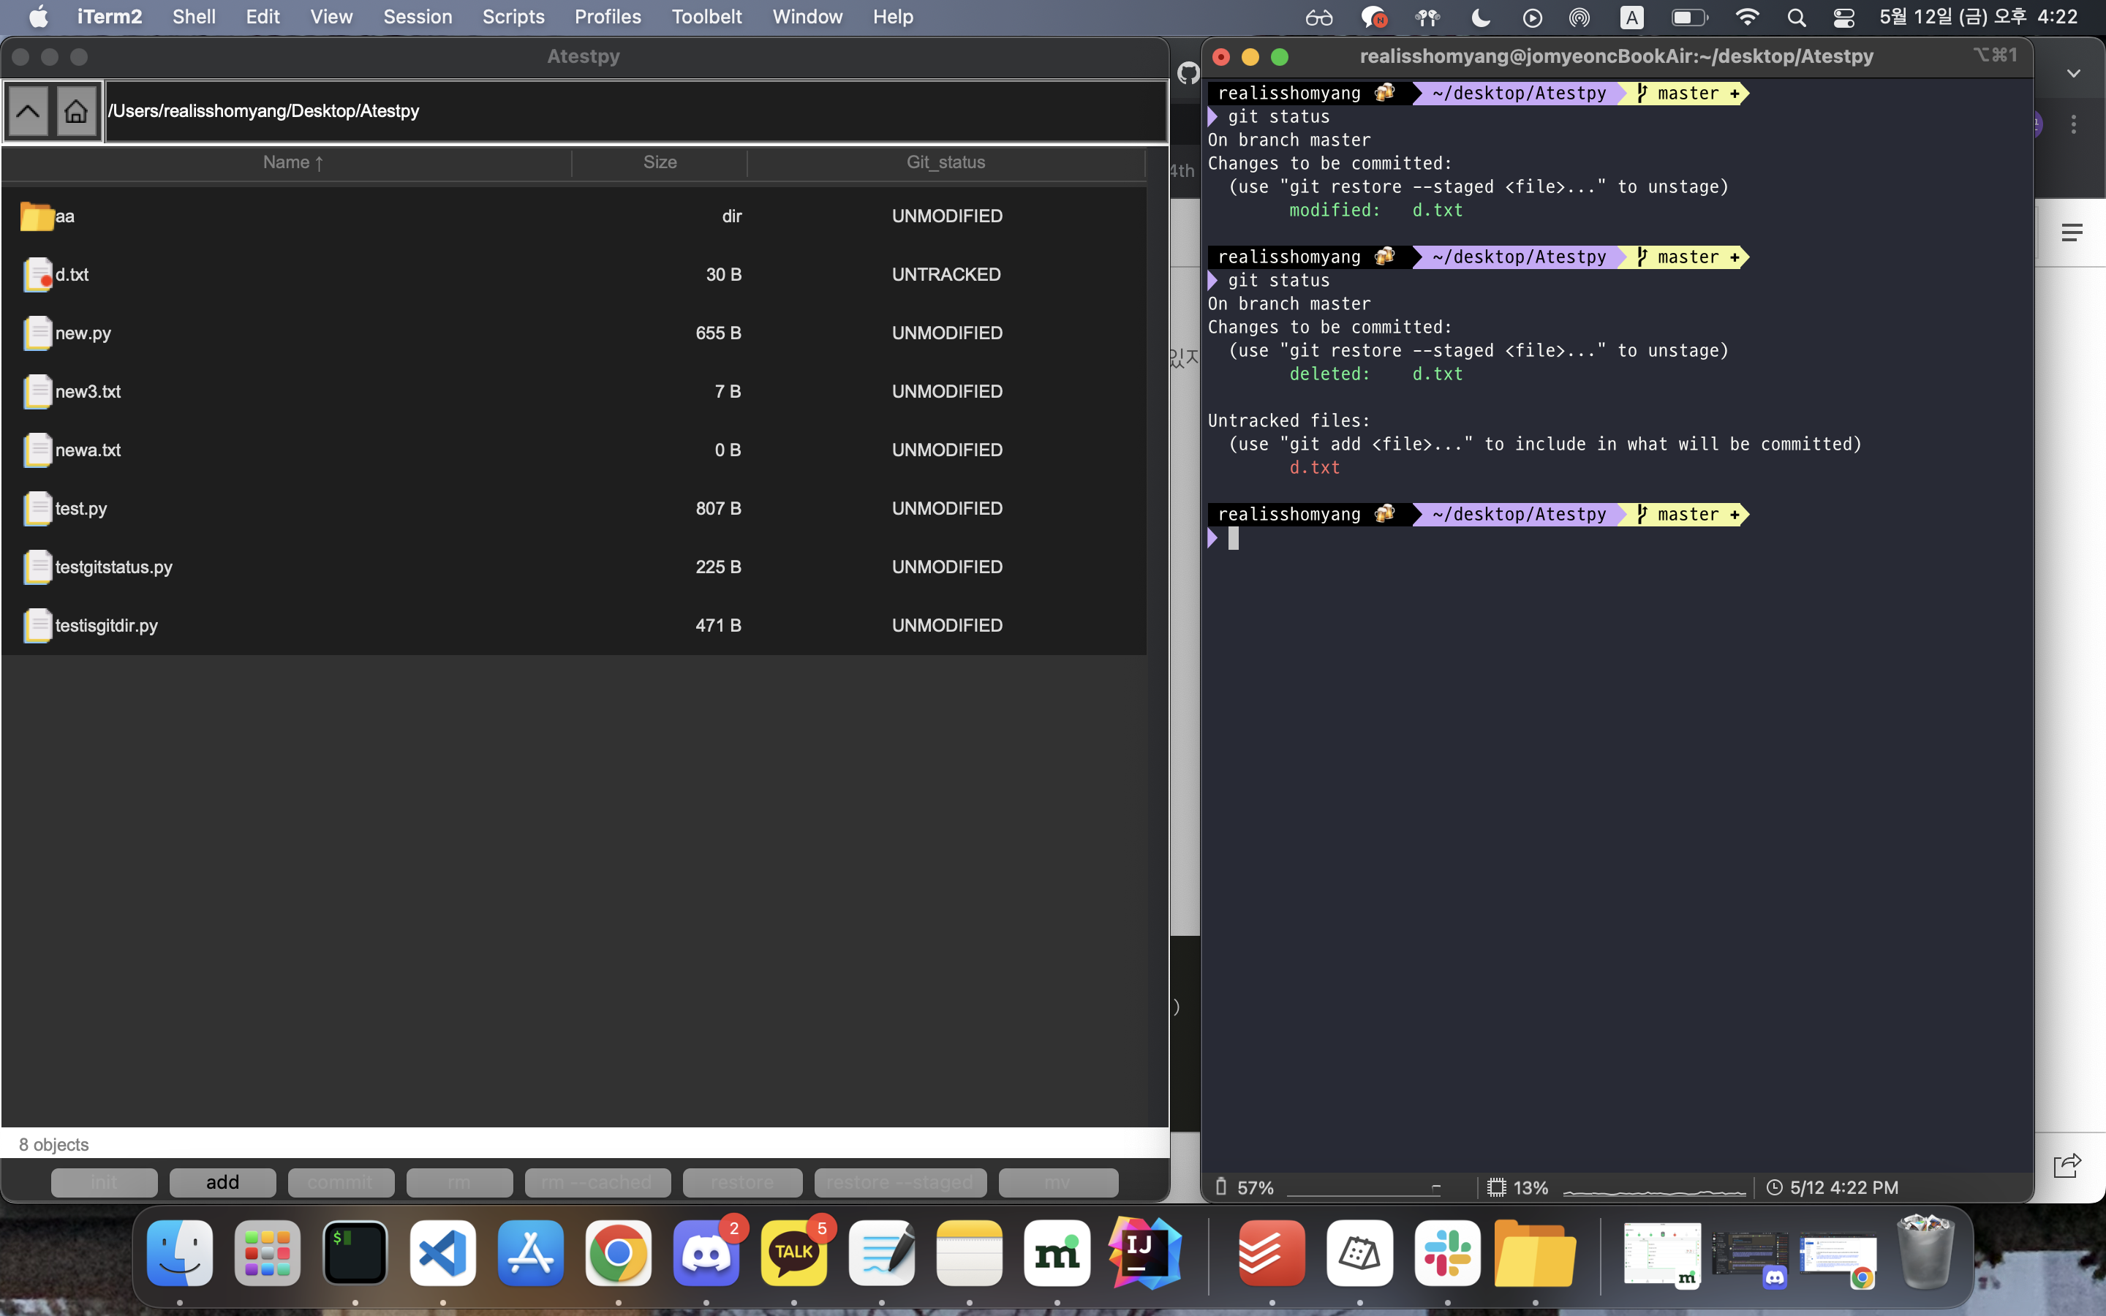This screenshot has height=1316, width=2106.
Task: Click the up-directory arrow button
Action: pos(28,111)
